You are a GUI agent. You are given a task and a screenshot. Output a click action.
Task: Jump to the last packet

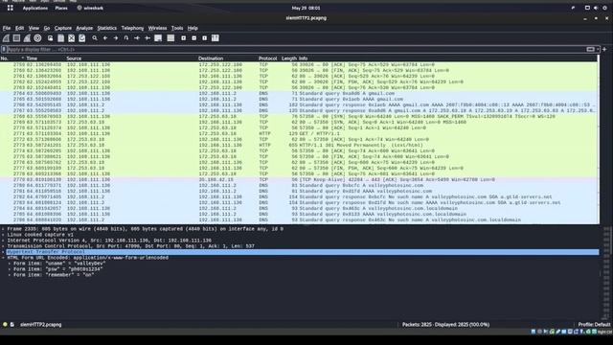point(148,38)
